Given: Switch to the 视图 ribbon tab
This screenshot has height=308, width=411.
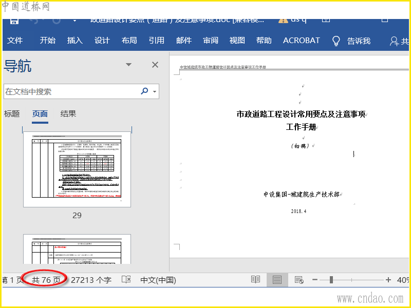Looking at the screenshot, I should (x=237, y=41).
